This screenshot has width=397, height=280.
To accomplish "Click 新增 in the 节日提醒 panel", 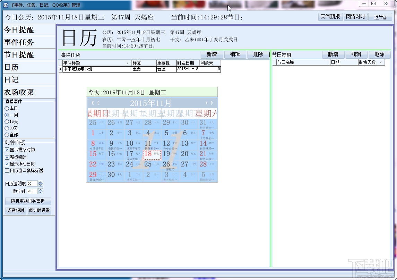I will pyautogui.click(x=333, y=54).
